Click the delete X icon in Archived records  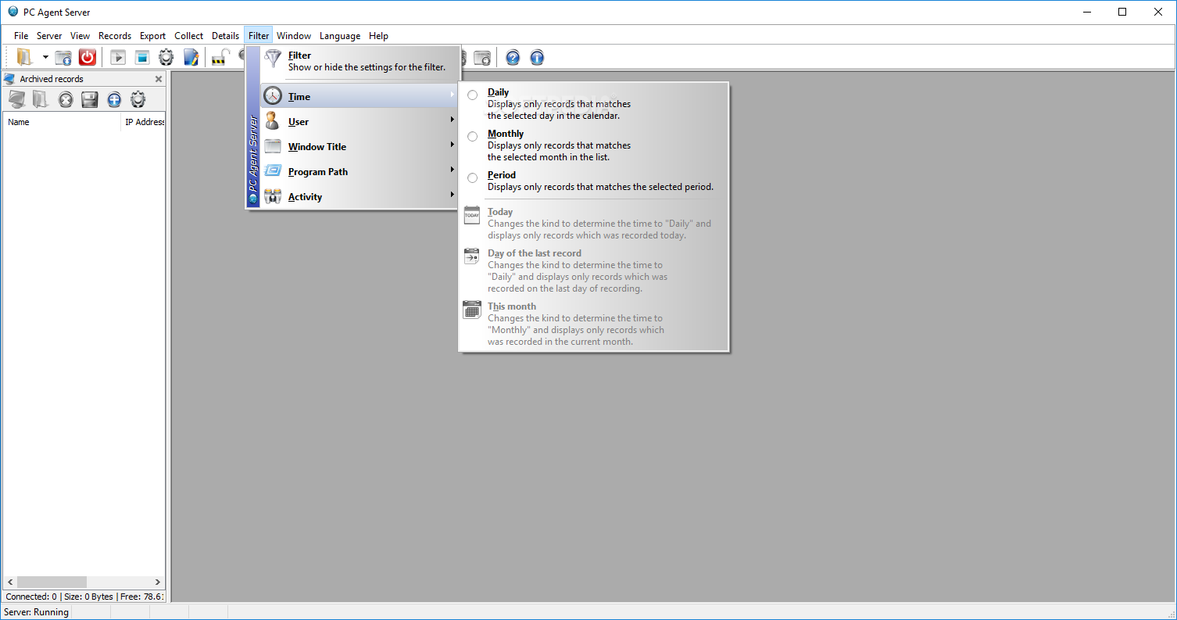[x=66, y=99]
